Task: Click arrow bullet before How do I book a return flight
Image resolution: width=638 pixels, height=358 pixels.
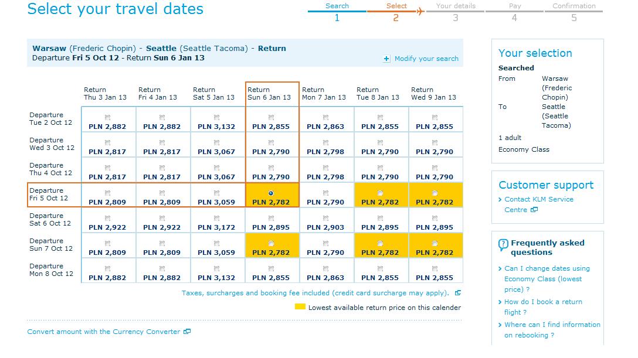Action: click(500, 302)
